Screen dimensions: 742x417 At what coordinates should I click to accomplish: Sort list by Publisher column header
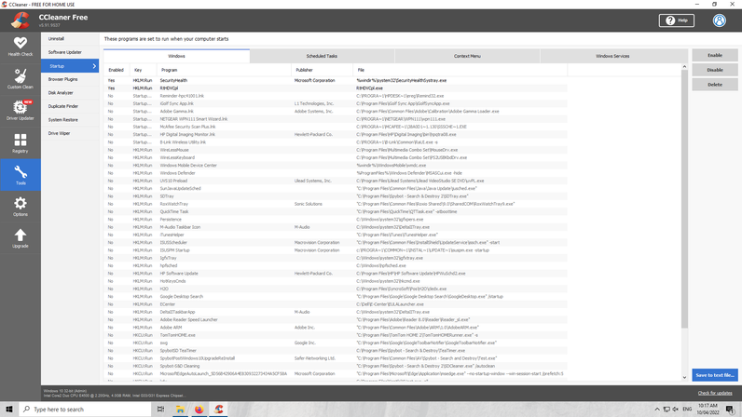304,70
